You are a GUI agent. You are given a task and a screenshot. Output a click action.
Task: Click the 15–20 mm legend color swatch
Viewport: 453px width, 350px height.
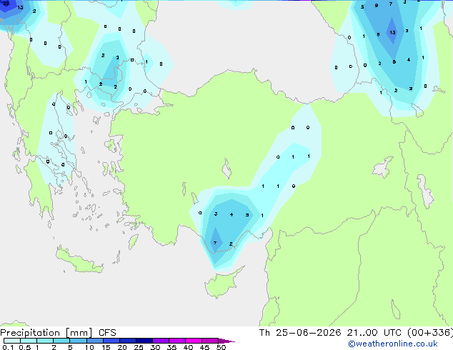[111, 341]
